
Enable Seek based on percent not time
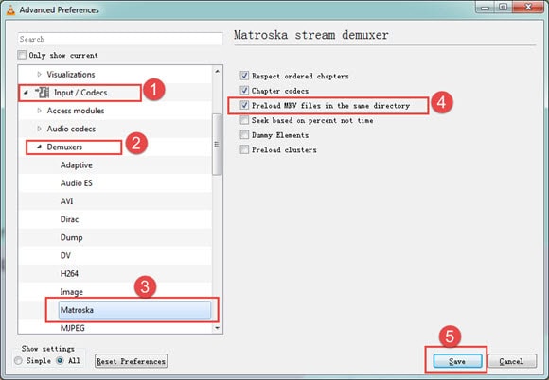[x=244, y=120]
